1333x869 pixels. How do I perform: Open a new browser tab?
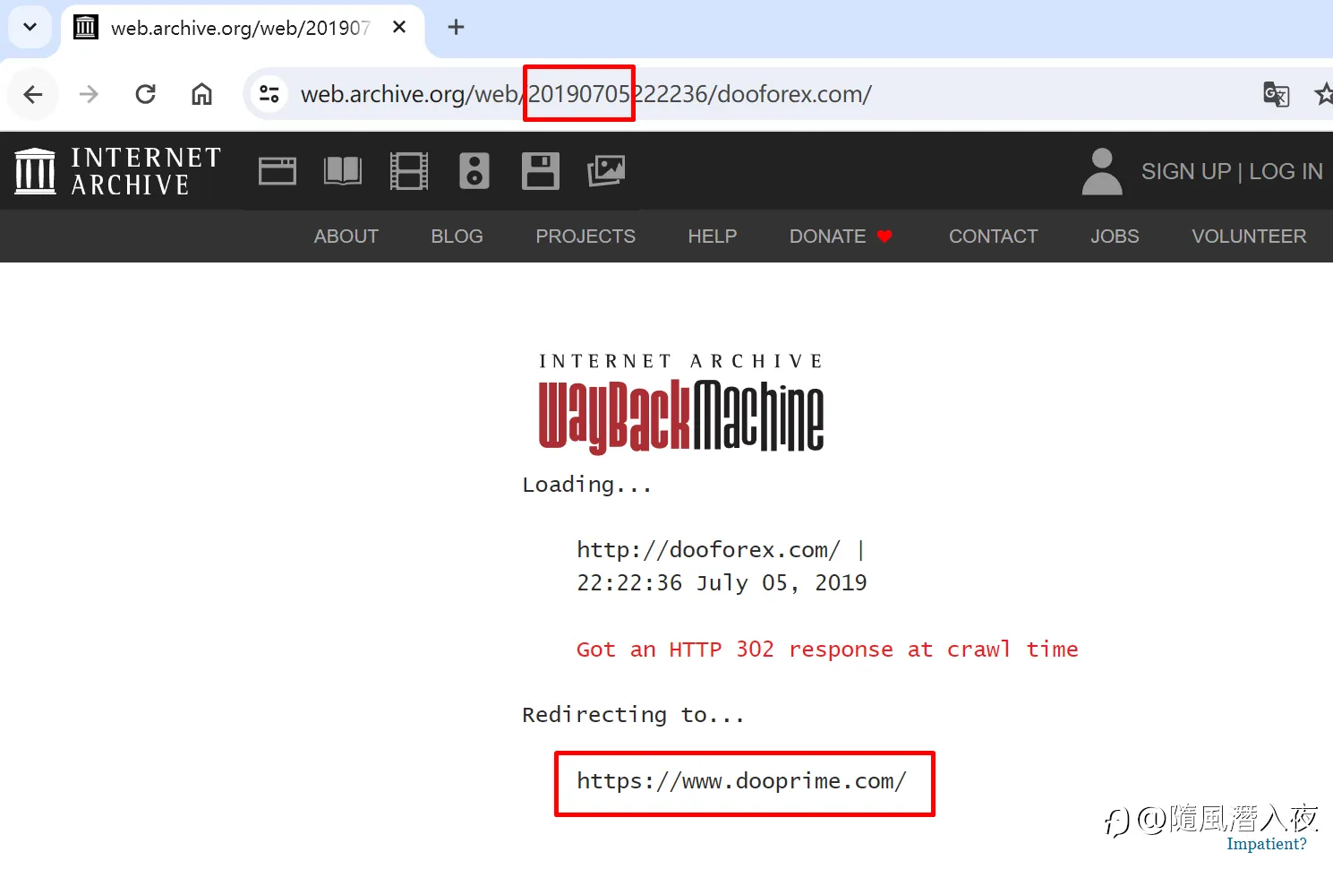click(456, 28)
